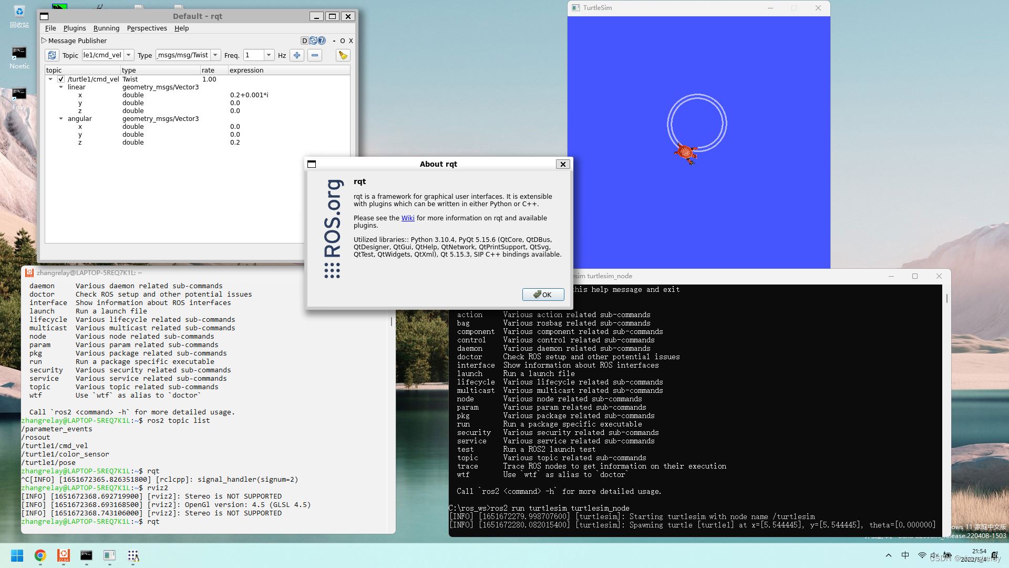1009x568 pixels.
Task: Click OK in the About rqt dialog
Action: point(543,295)
